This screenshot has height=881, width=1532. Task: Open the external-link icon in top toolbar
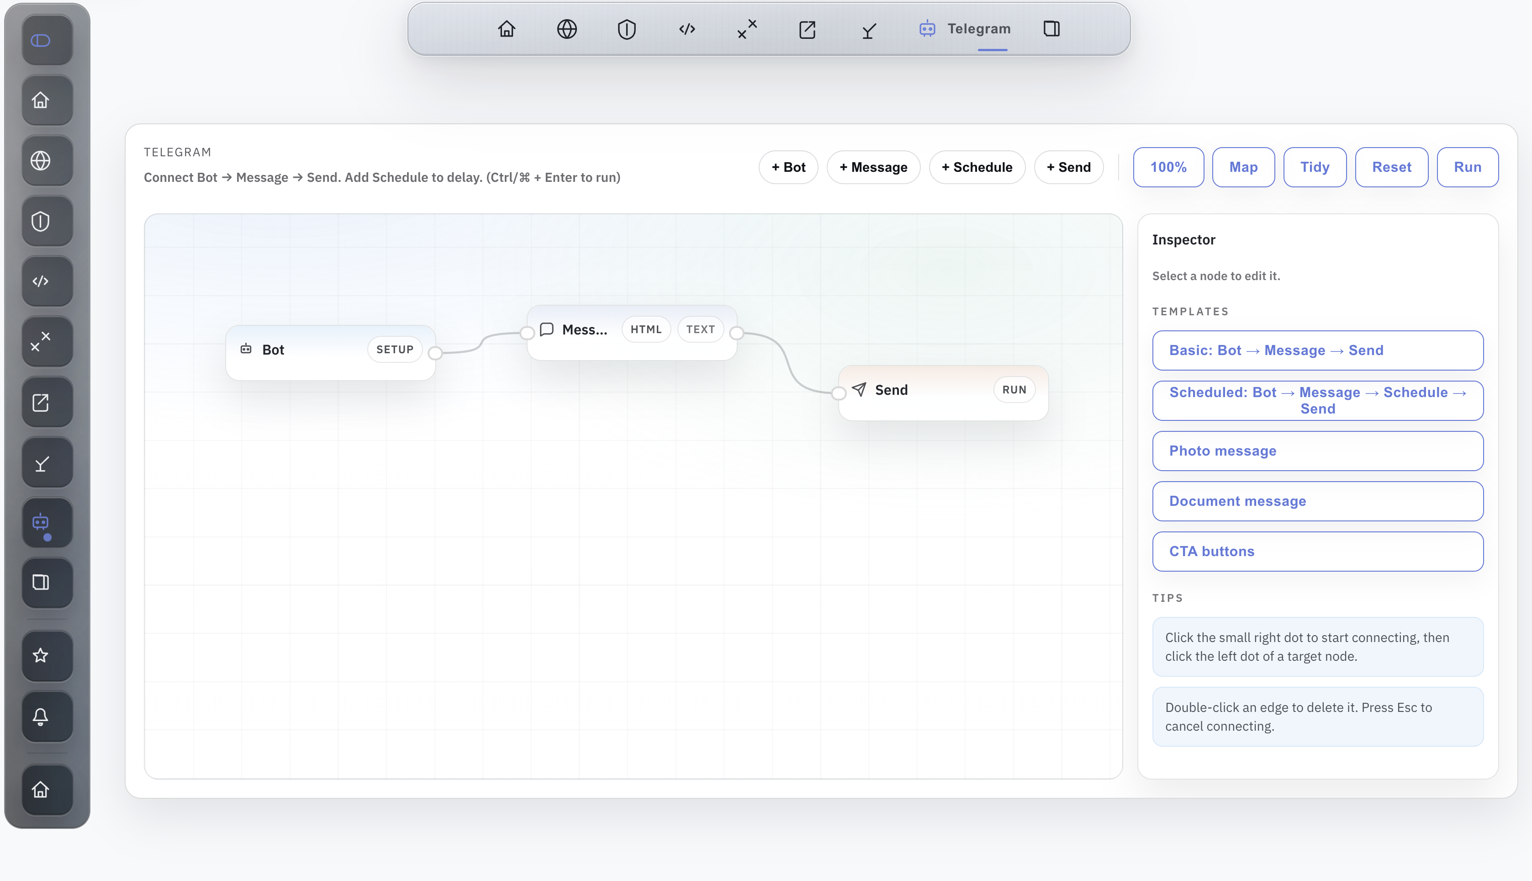tap(807, 28)
